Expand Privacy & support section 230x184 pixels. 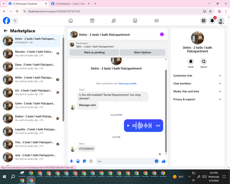197,99
